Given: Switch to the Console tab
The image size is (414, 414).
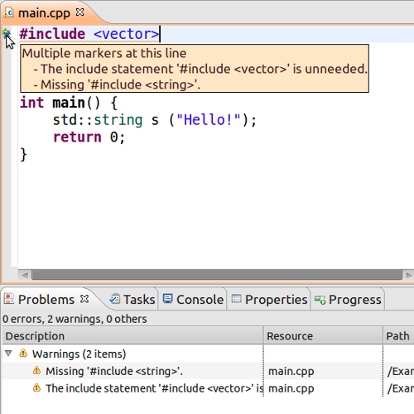Looking at the screenshot, I should click(x=193, y=300).
